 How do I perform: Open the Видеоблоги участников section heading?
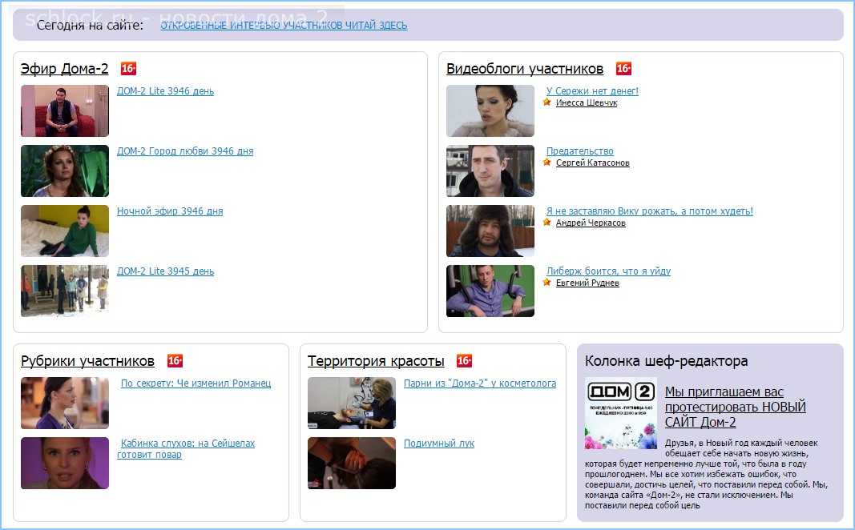click(525, 69)
